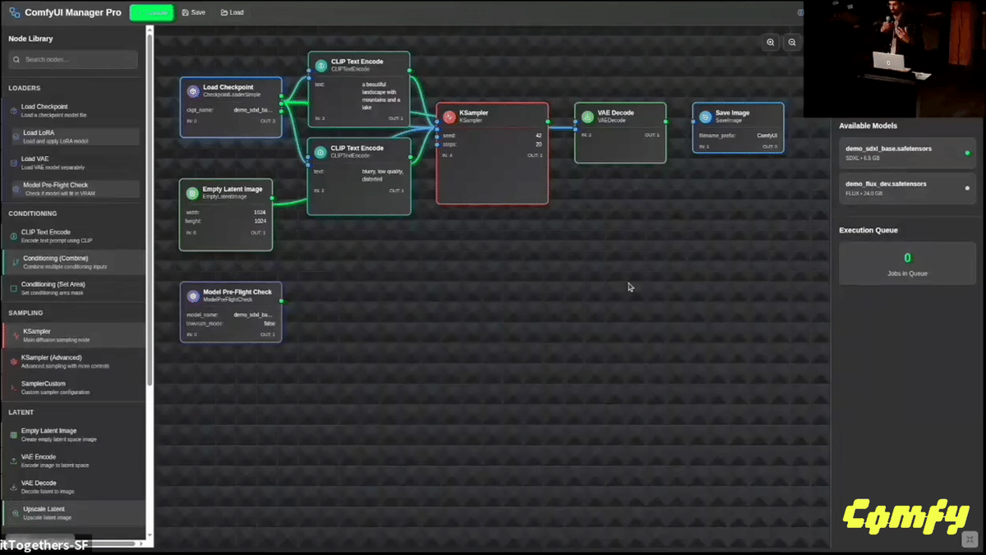The image size is (986, 555).
Task: Click the KSampler node output port
Action: (547, 122)
